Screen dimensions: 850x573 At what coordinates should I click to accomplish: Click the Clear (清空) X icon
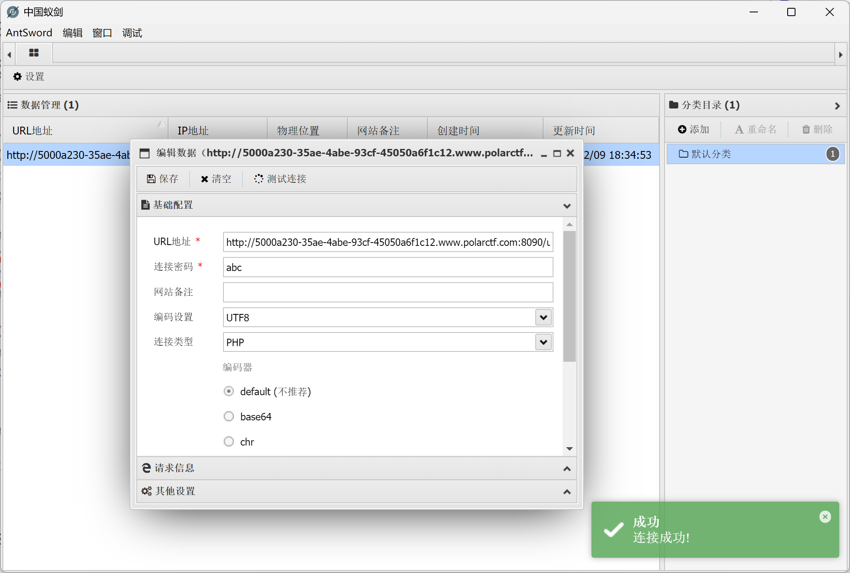pos(204,179)
